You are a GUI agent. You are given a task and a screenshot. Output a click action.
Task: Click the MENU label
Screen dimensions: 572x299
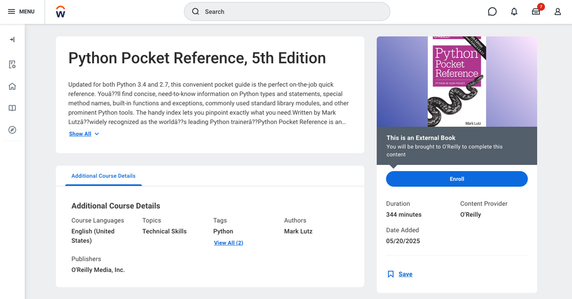[27, 11]
